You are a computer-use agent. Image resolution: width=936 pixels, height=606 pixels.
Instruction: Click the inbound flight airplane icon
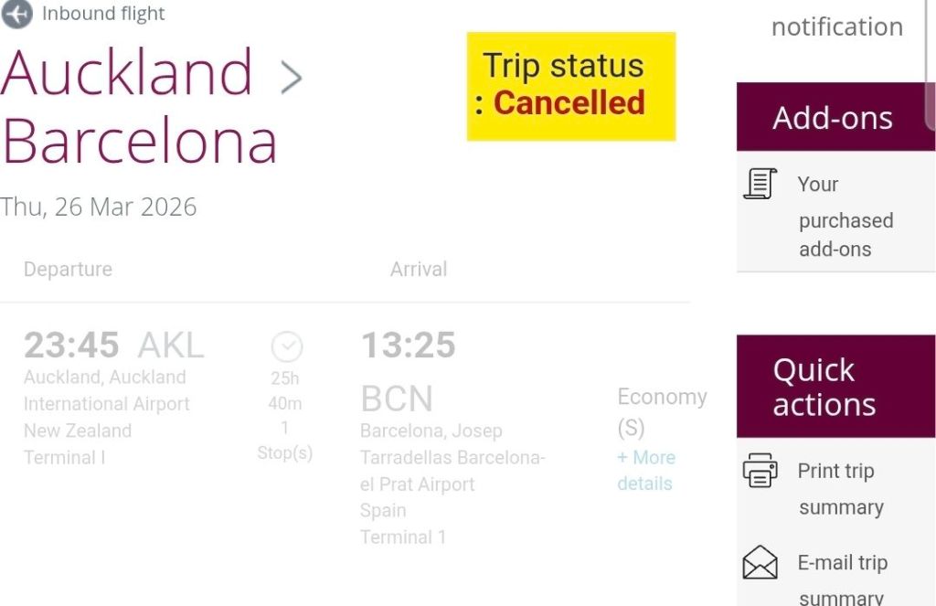(x=16, y=14)
